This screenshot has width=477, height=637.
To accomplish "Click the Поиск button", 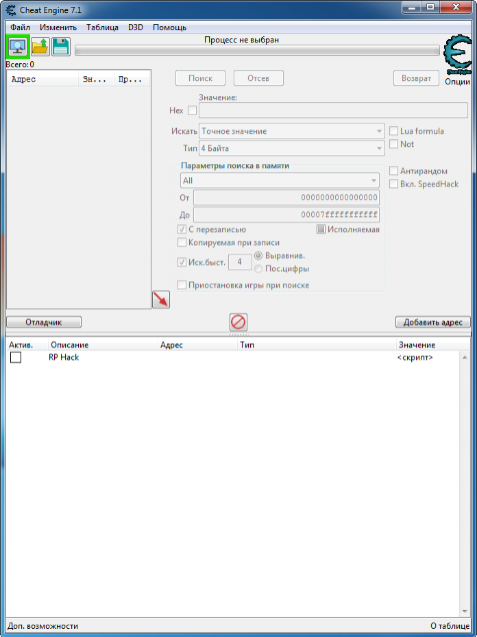I will [x=201, y=78].
